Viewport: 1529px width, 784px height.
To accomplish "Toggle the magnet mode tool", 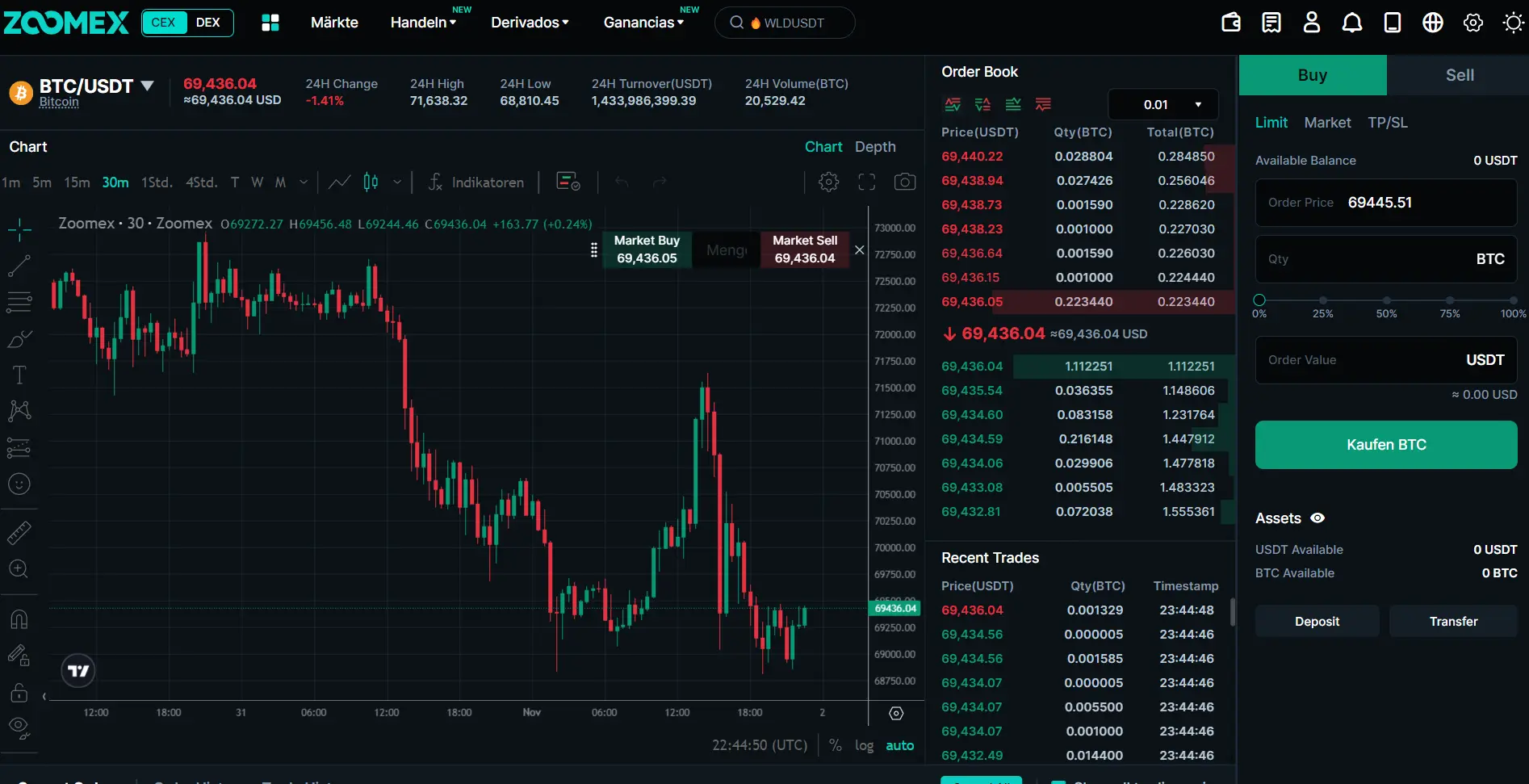I will (19, 619).
